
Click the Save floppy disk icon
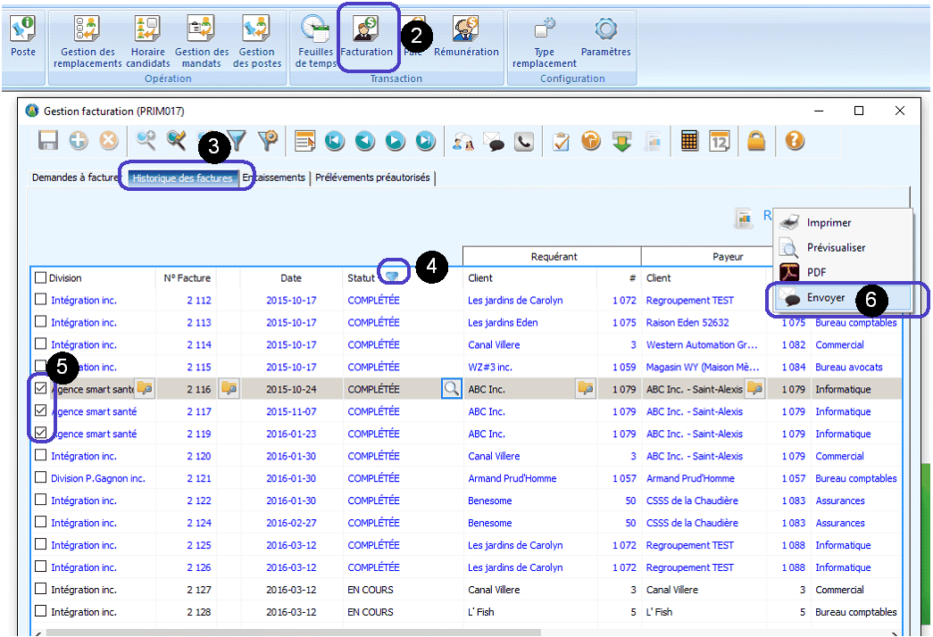(x=48, y=141)
